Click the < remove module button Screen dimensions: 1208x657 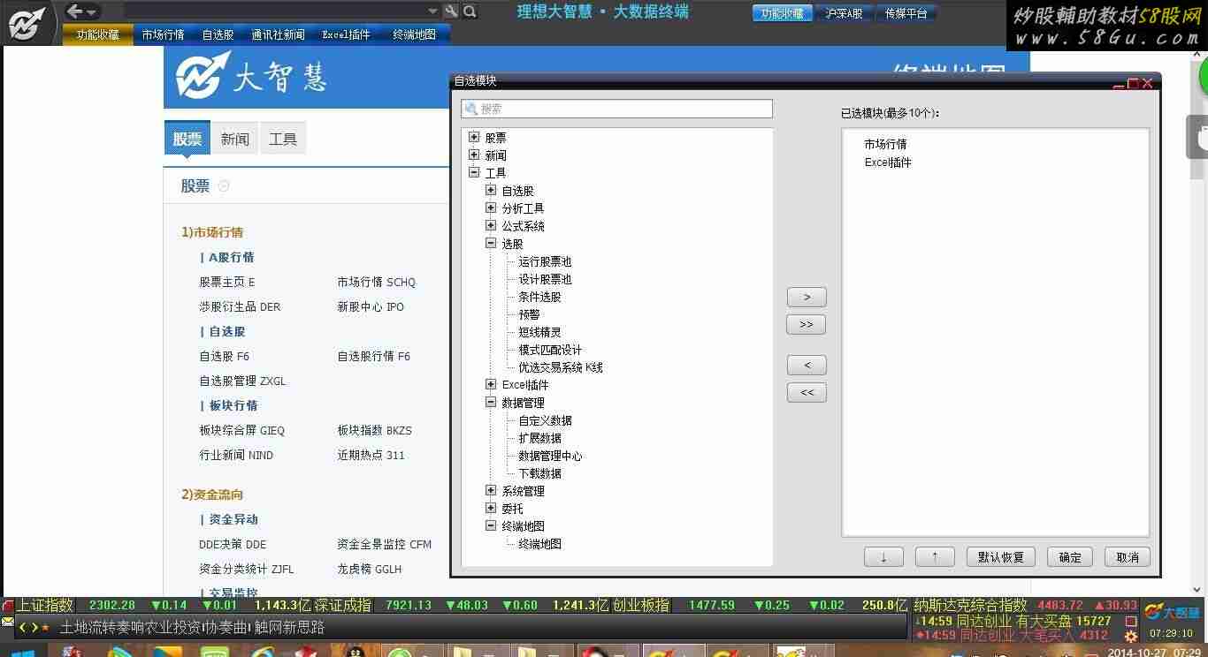click(x=807, y=366)
